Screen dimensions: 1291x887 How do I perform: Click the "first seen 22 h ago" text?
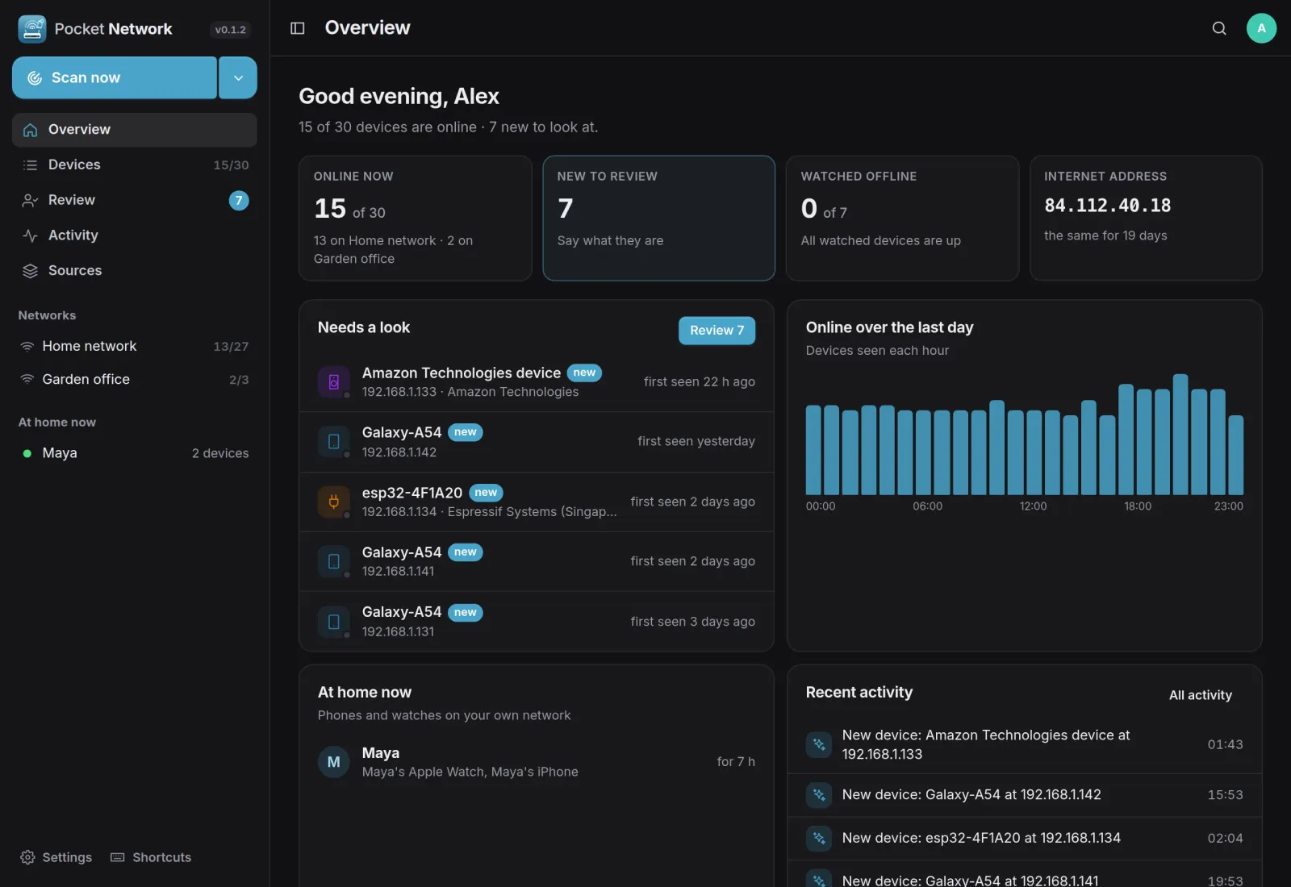coord(700,382)
